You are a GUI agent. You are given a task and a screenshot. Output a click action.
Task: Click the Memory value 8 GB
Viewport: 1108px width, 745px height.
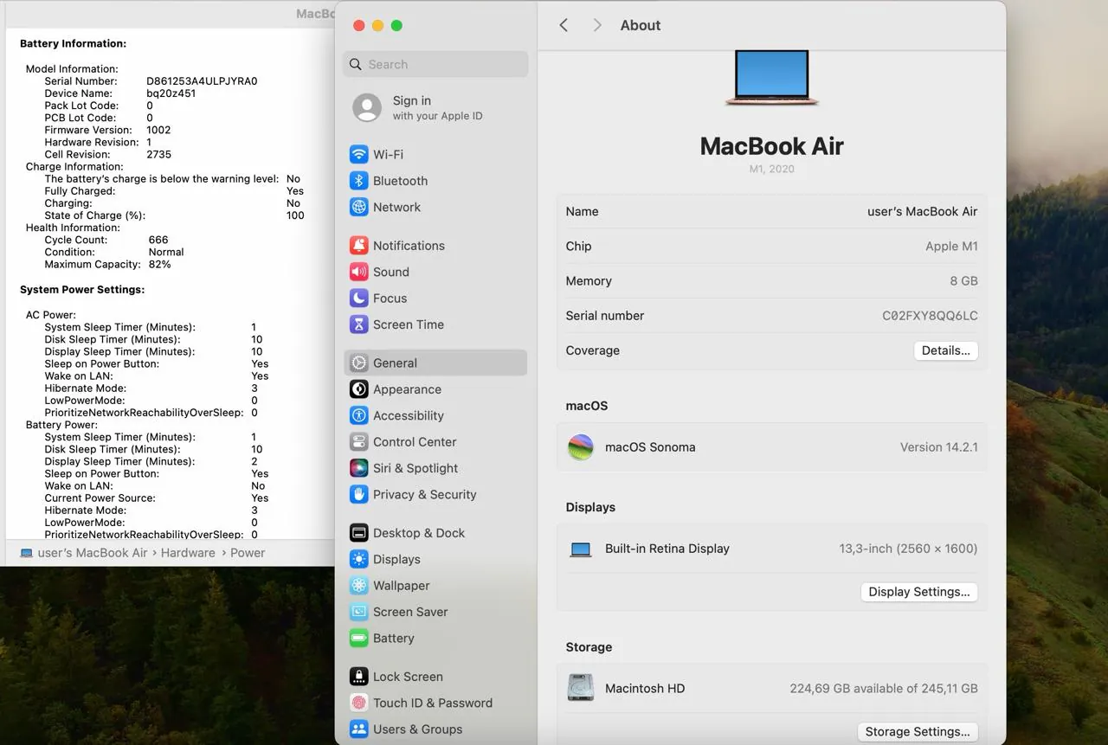click(x=963, y=281)
